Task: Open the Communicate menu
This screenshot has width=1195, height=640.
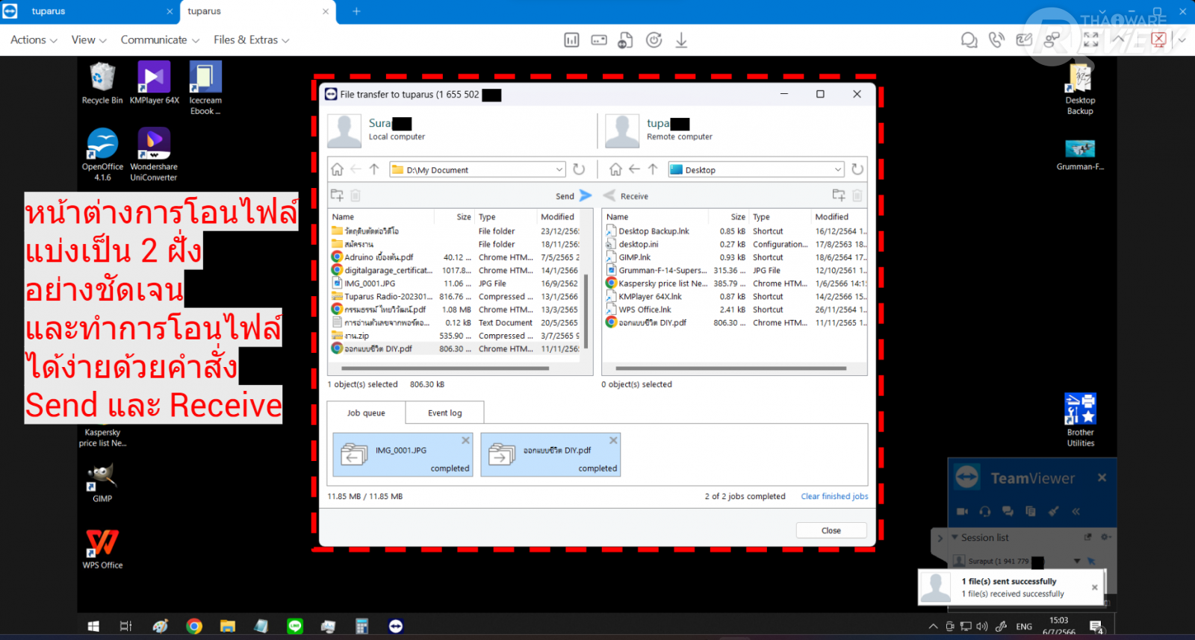Action: coord(160,40)
